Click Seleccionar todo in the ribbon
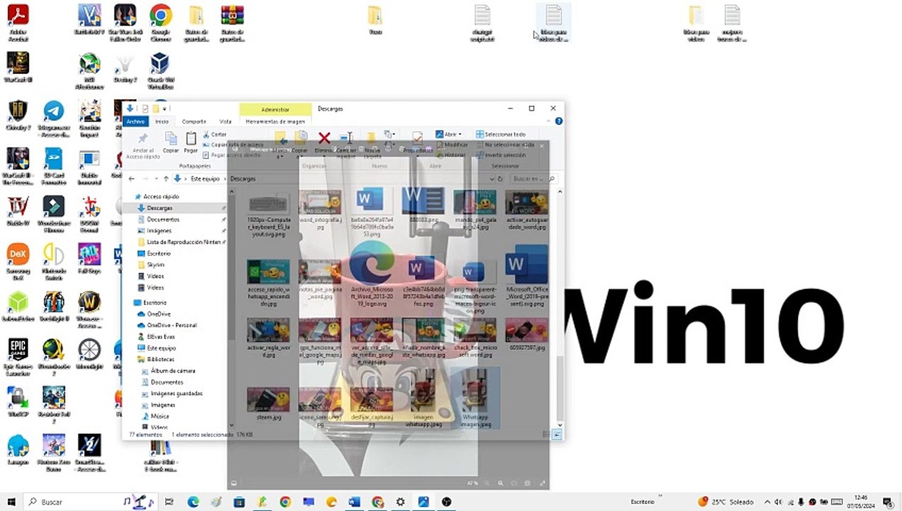The height and width of the screenshot is (511, 902). pyautogui.click(x=501, y=134)
